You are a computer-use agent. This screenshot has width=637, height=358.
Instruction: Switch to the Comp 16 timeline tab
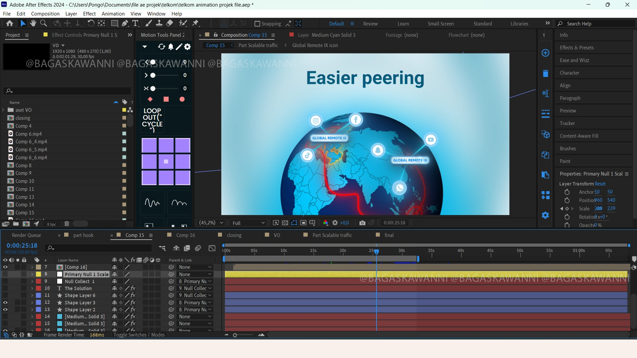pos(185,235)
